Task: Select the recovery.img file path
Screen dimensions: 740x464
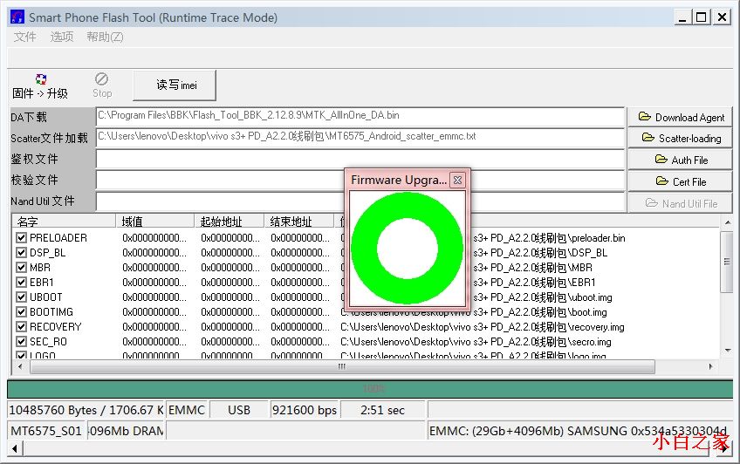Action: 483,327
